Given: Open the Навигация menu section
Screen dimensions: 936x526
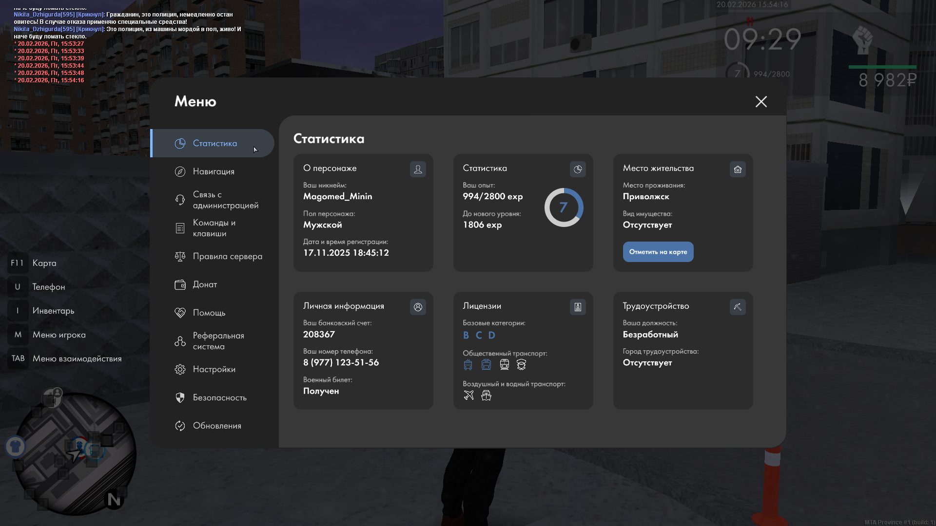Looking at the screenshot, I should (x=213, y=171).
